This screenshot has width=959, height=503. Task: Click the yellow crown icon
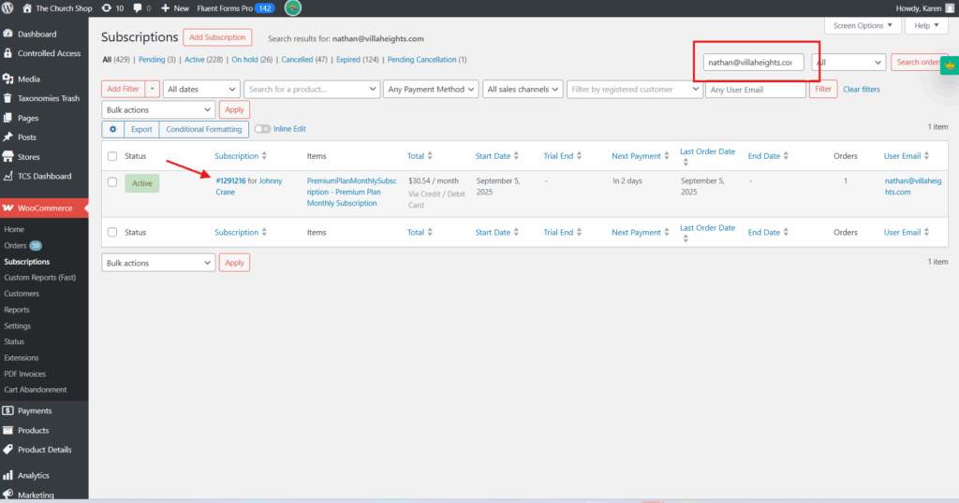[948, 65]
